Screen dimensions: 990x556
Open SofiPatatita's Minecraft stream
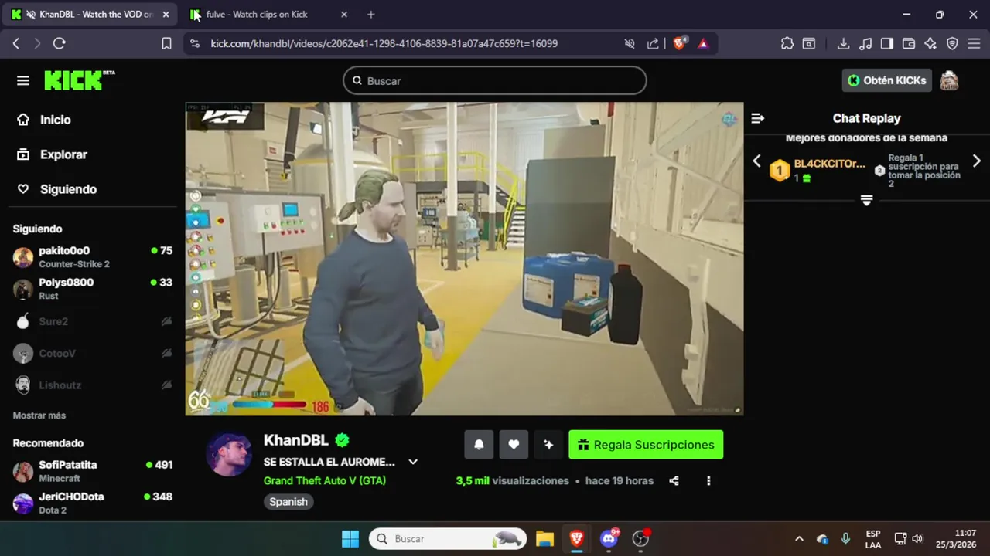pyautogui.click(x=93, y=471)
